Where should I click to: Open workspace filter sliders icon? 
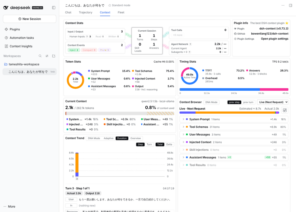pyautogui.click(x=47, y=56)
